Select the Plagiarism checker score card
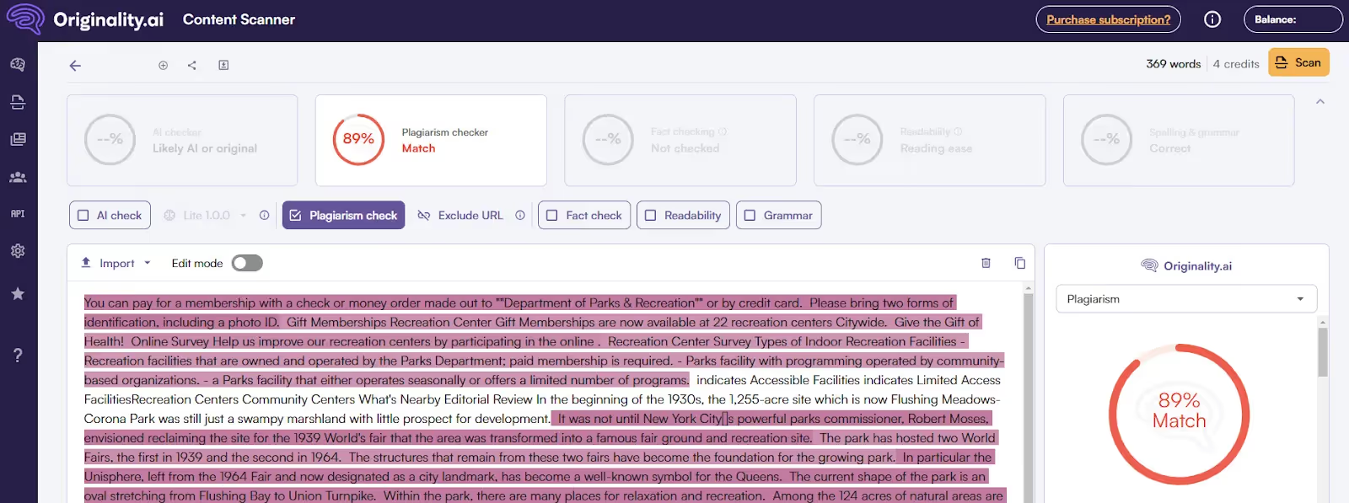The width and height of the screenshot is (1349, 503). point(431,140)
